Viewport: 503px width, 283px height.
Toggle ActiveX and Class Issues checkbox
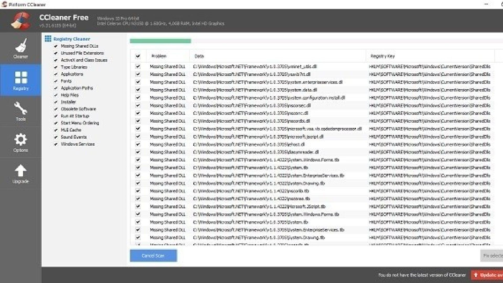point(56,60)
